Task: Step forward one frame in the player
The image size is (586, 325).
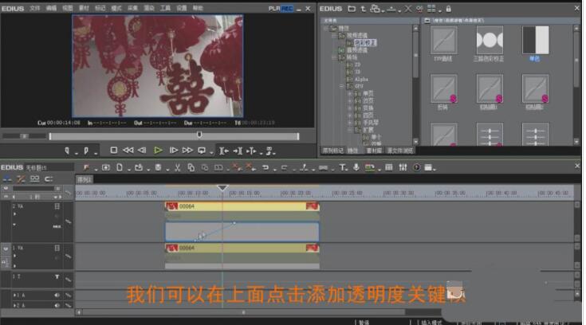Action: 174,151
